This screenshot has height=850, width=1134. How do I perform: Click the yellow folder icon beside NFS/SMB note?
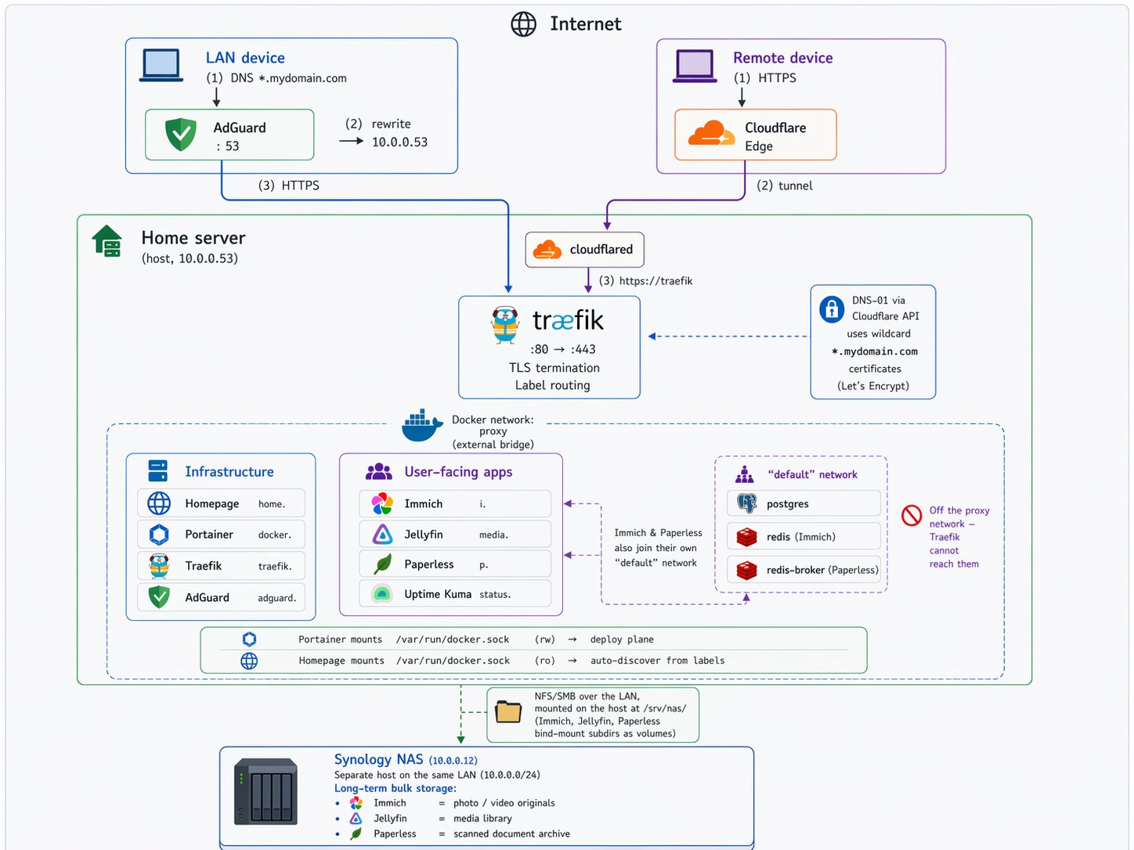click(x=508, y=711)
